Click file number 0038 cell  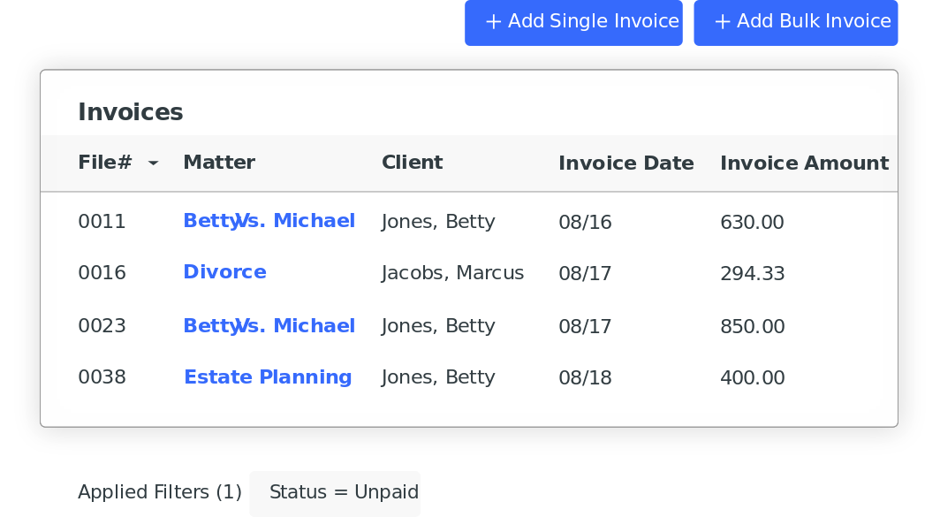(x=102, y=378)
